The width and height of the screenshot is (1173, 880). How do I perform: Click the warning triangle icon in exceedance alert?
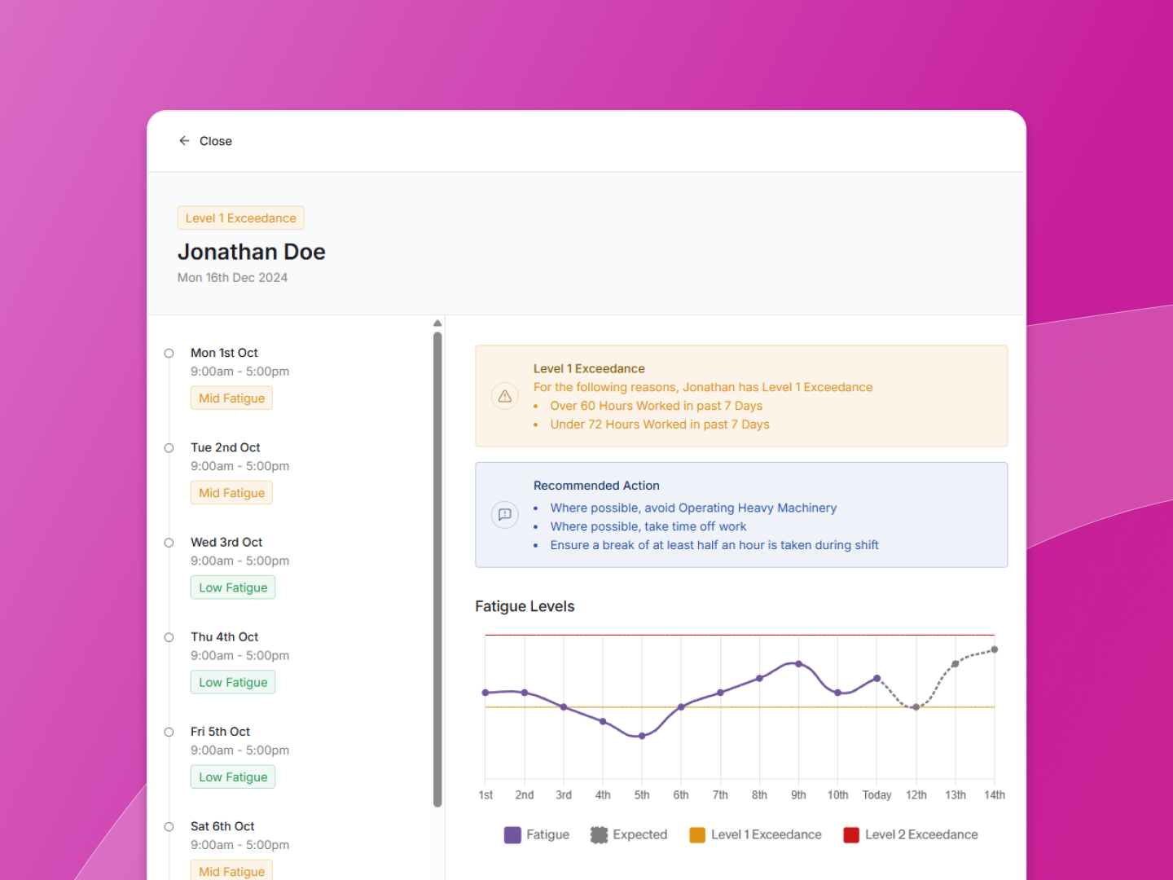tap(505, 396)
